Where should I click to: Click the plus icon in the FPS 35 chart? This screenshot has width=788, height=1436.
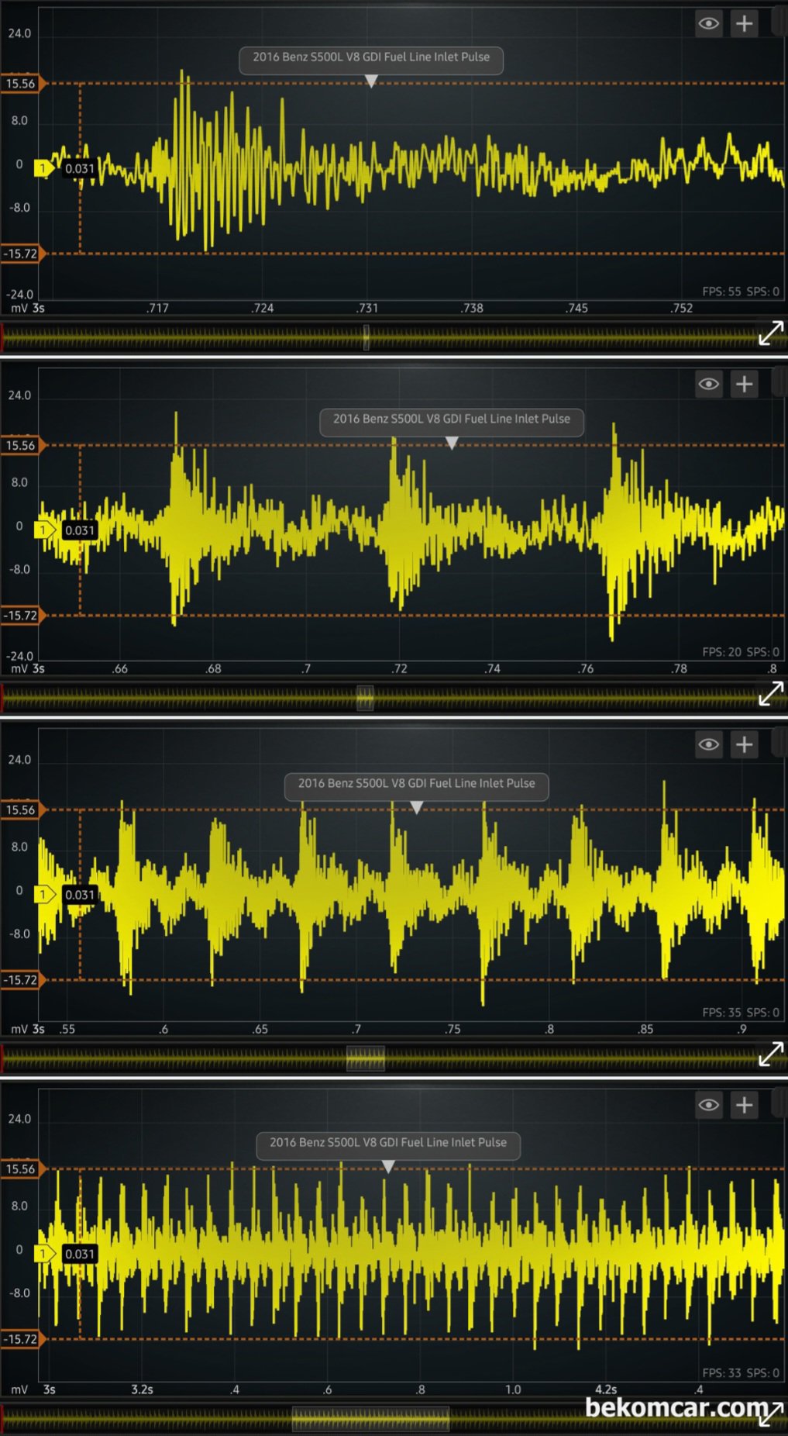744,745
